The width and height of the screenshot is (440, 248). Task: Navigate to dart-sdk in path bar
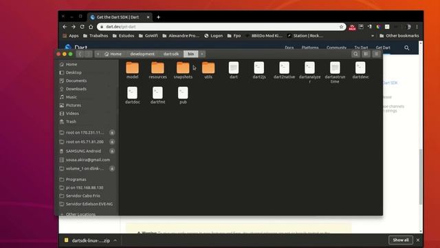point(171,54)
